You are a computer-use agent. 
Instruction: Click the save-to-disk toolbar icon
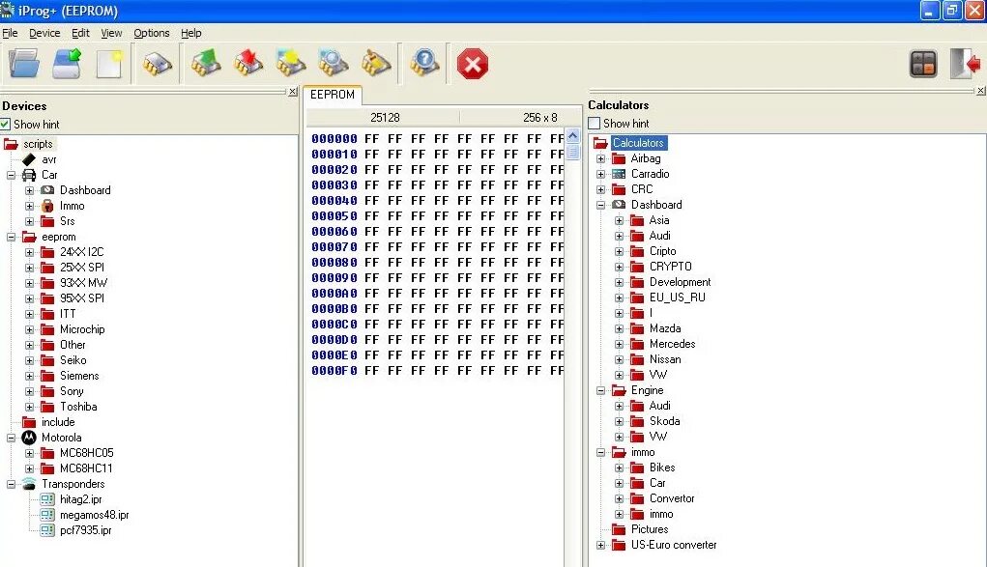point(68,64)
